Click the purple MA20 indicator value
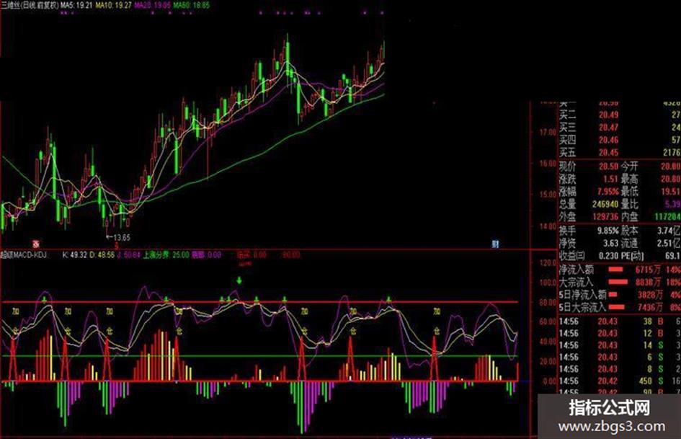 (x=153, y=5)
